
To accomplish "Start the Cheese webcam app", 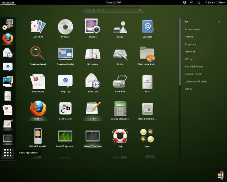I will pyautogui.click(x=93, y=28).
